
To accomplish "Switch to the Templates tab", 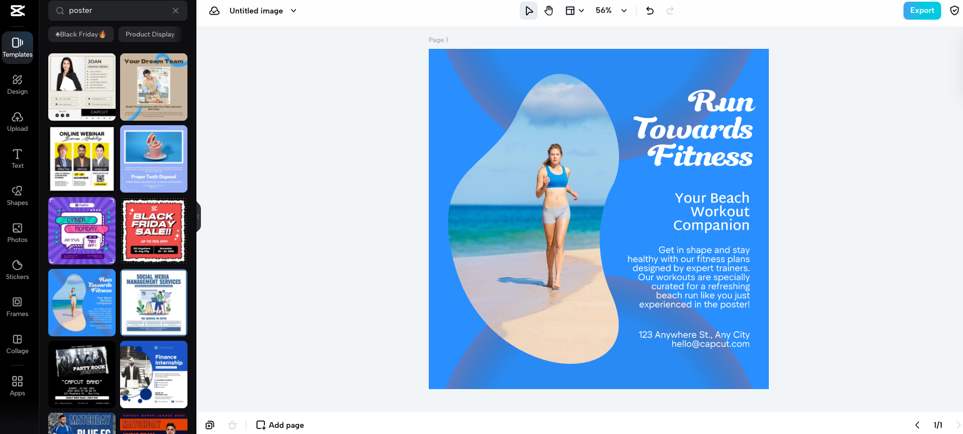I will [17, 47].
